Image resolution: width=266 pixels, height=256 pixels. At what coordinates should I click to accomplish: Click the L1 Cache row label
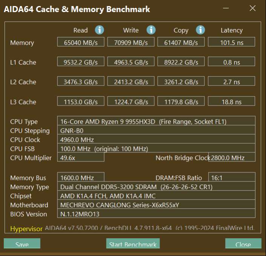pos(23,62)
